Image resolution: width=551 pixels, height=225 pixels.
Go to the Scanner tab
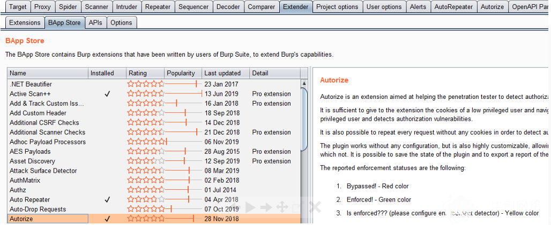(96, 6)
